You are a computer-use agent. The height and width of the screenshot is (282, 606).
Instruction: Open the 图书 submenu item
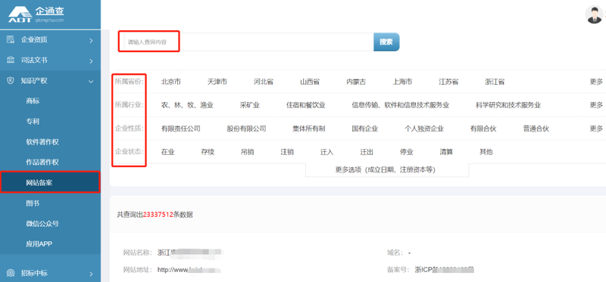point(33,203)
